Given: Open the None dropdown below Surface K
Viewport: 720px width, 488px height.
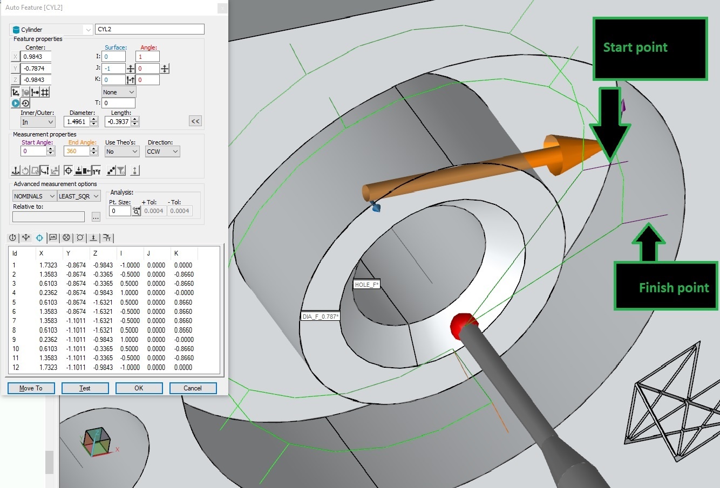Looking at the screenshot, I should coord(119,92).
